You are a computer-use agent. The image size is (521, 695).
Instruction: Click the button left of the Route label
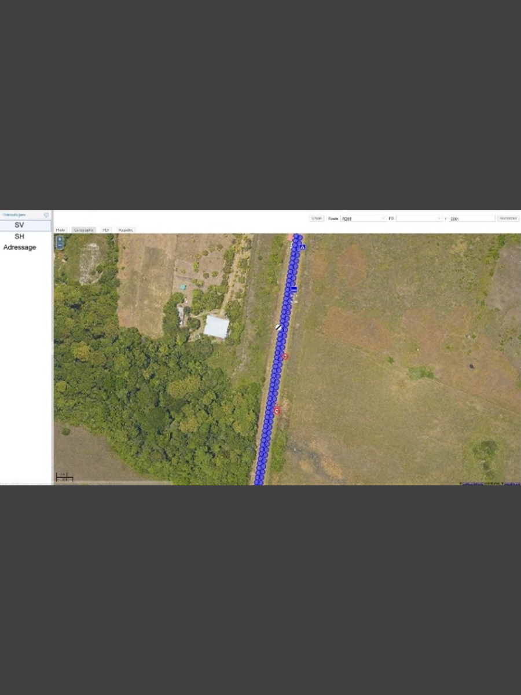pos(317,218)
